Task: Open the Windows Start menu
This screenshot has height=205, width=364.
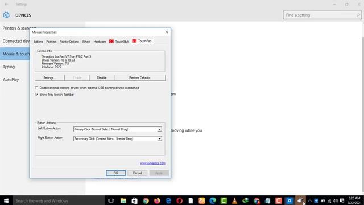Action: [x=6, y=200]
